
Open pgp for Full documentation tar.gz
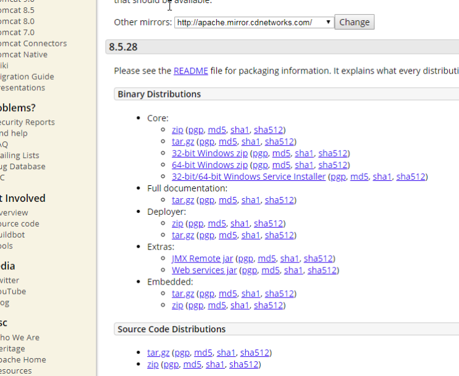pos(207,200)
